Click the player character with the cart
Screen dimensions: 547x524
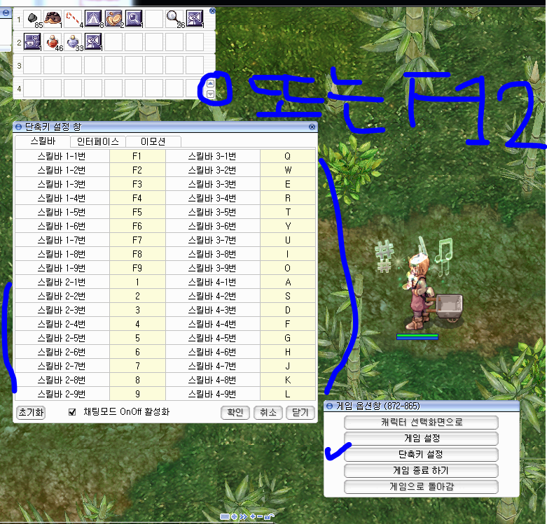[x=420, y=291]
